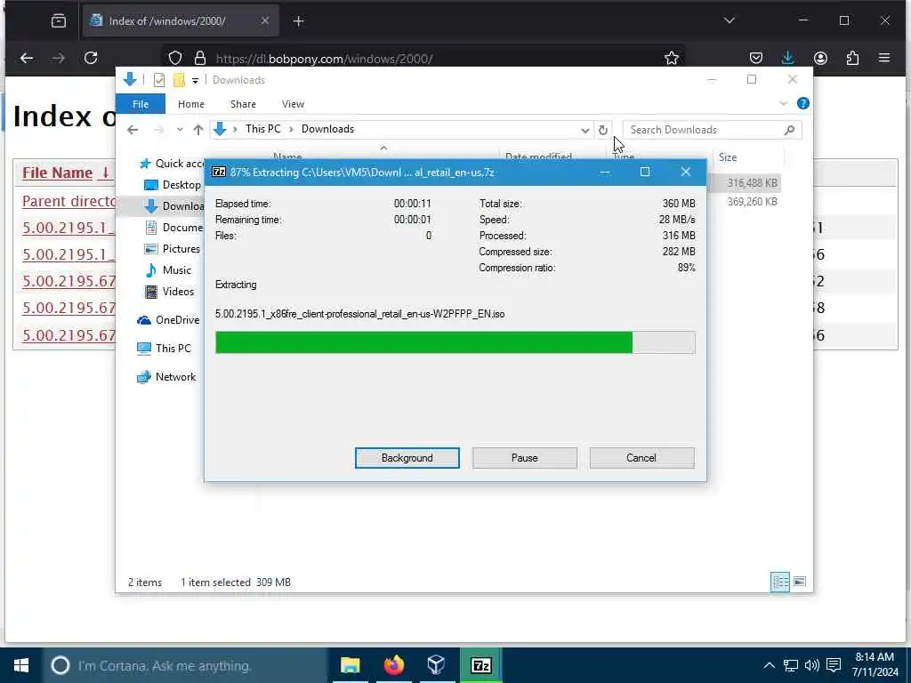
Task: Close the Firefox tab
Action: pos(265,21)
